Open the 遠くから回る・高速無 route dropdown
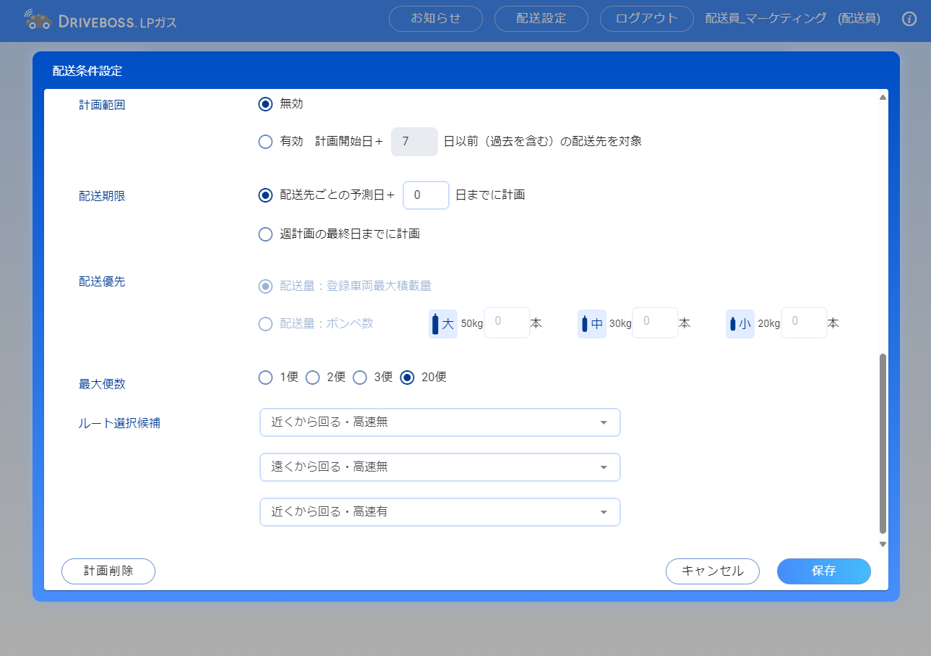Image resolution: width=931 pixels, height=656 pixels. 440,467
